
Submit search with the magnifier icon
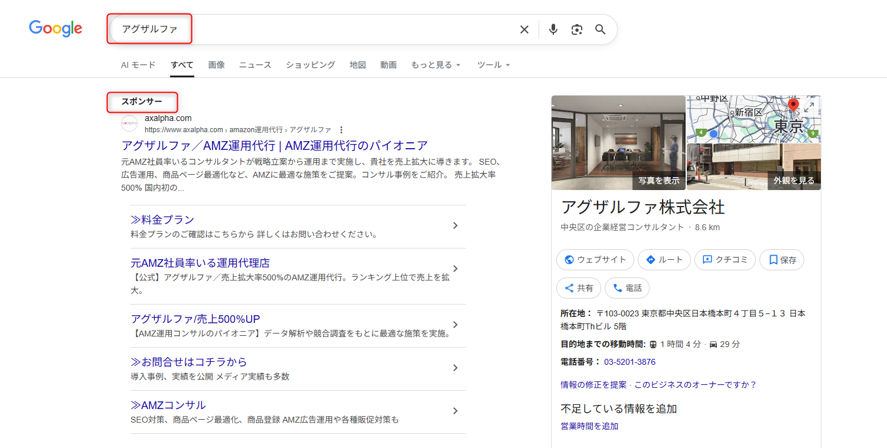click(601, 30)
